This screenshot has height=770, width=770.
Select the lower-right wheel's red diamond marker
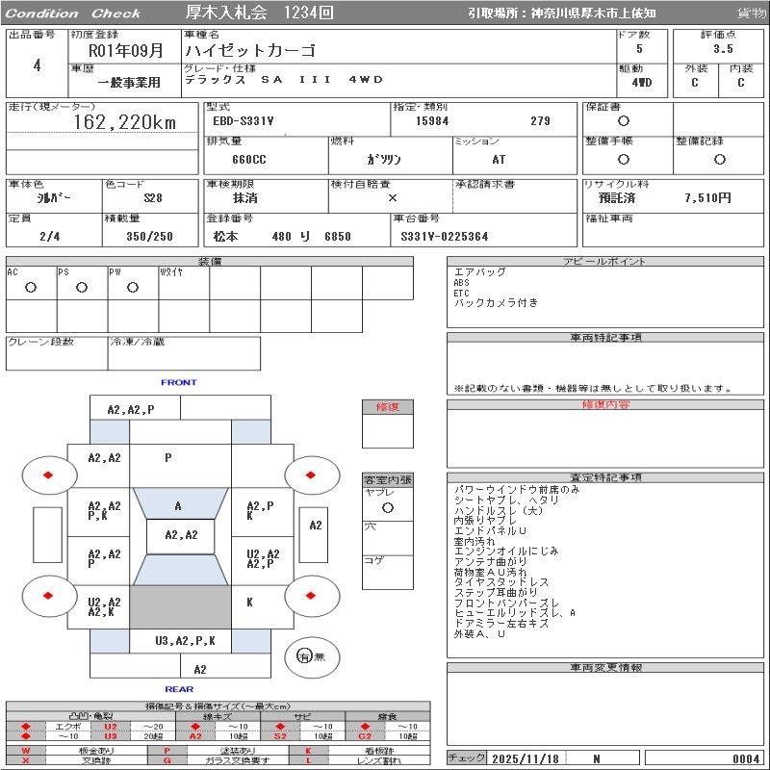pos(311,596)
